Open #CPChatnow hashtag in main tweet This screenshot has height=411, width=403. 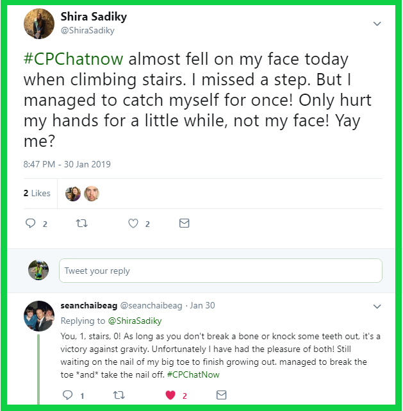tap(74, 60)
